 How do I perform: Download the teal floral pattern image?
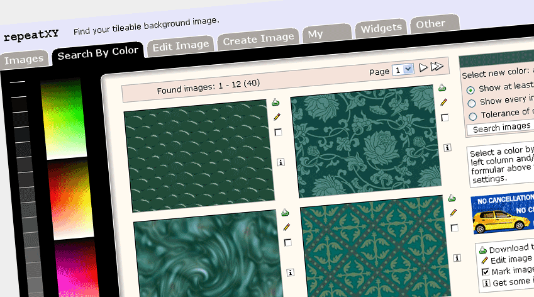point(442,87)
